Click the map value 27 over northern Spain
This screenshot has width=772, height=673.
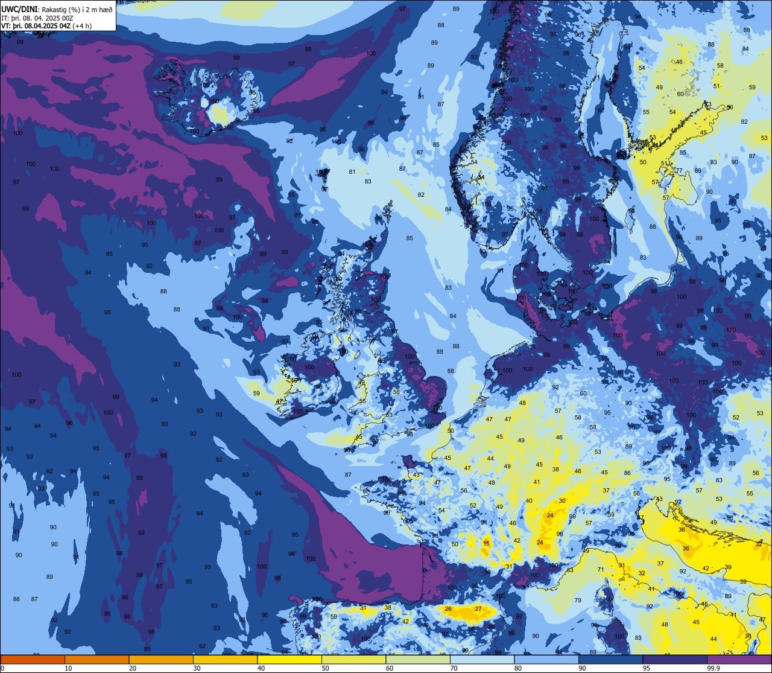478,609
